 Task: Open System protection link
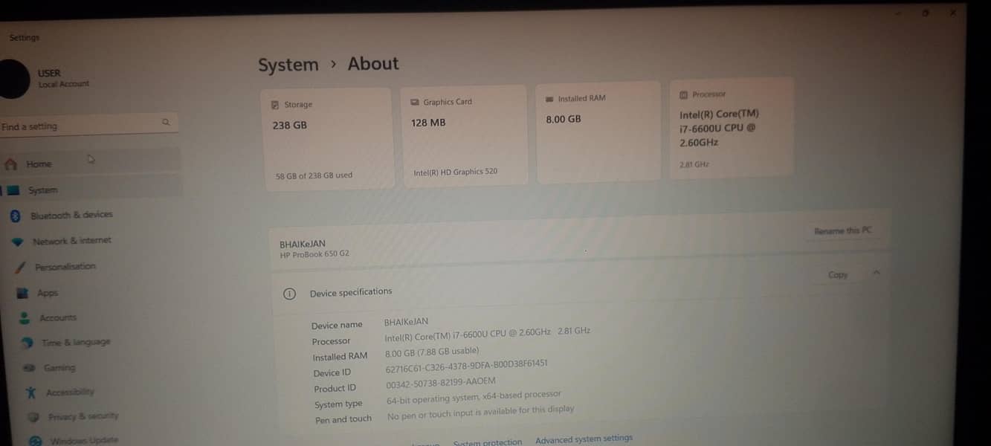tap(488, 442)
